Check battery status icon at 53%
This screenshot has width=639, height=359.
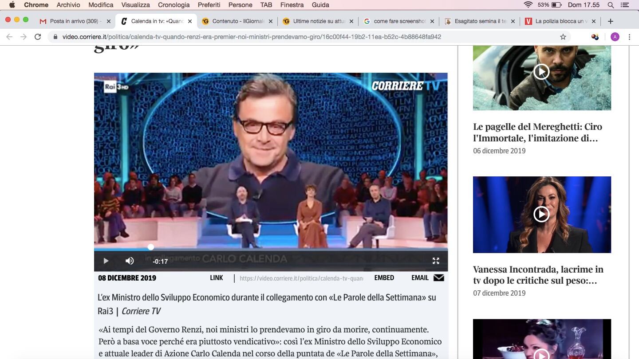[x=556, y=5]
